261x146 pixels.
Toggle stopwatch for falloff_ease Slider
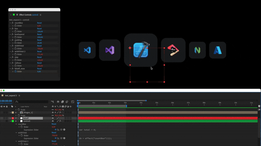coord(15,71)
